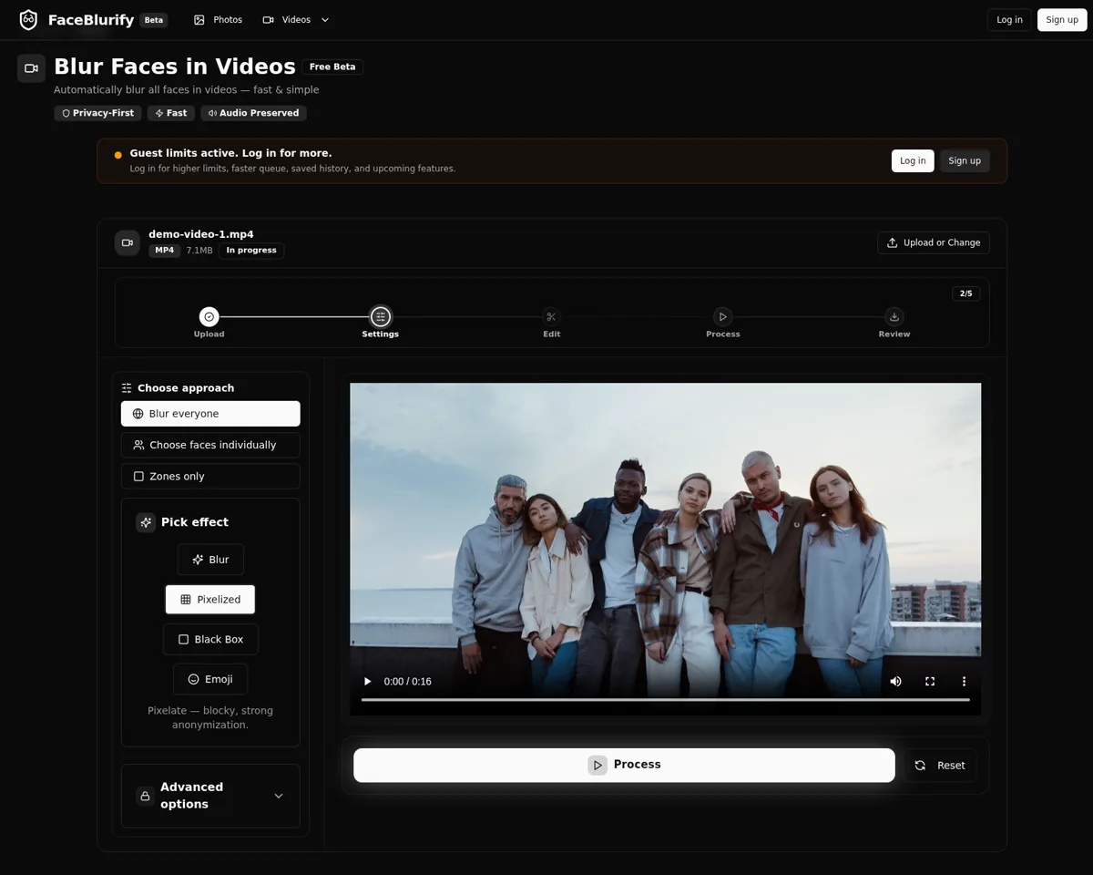Click the Process step label
Screen dimensions: 1093x875
(722, 334)
